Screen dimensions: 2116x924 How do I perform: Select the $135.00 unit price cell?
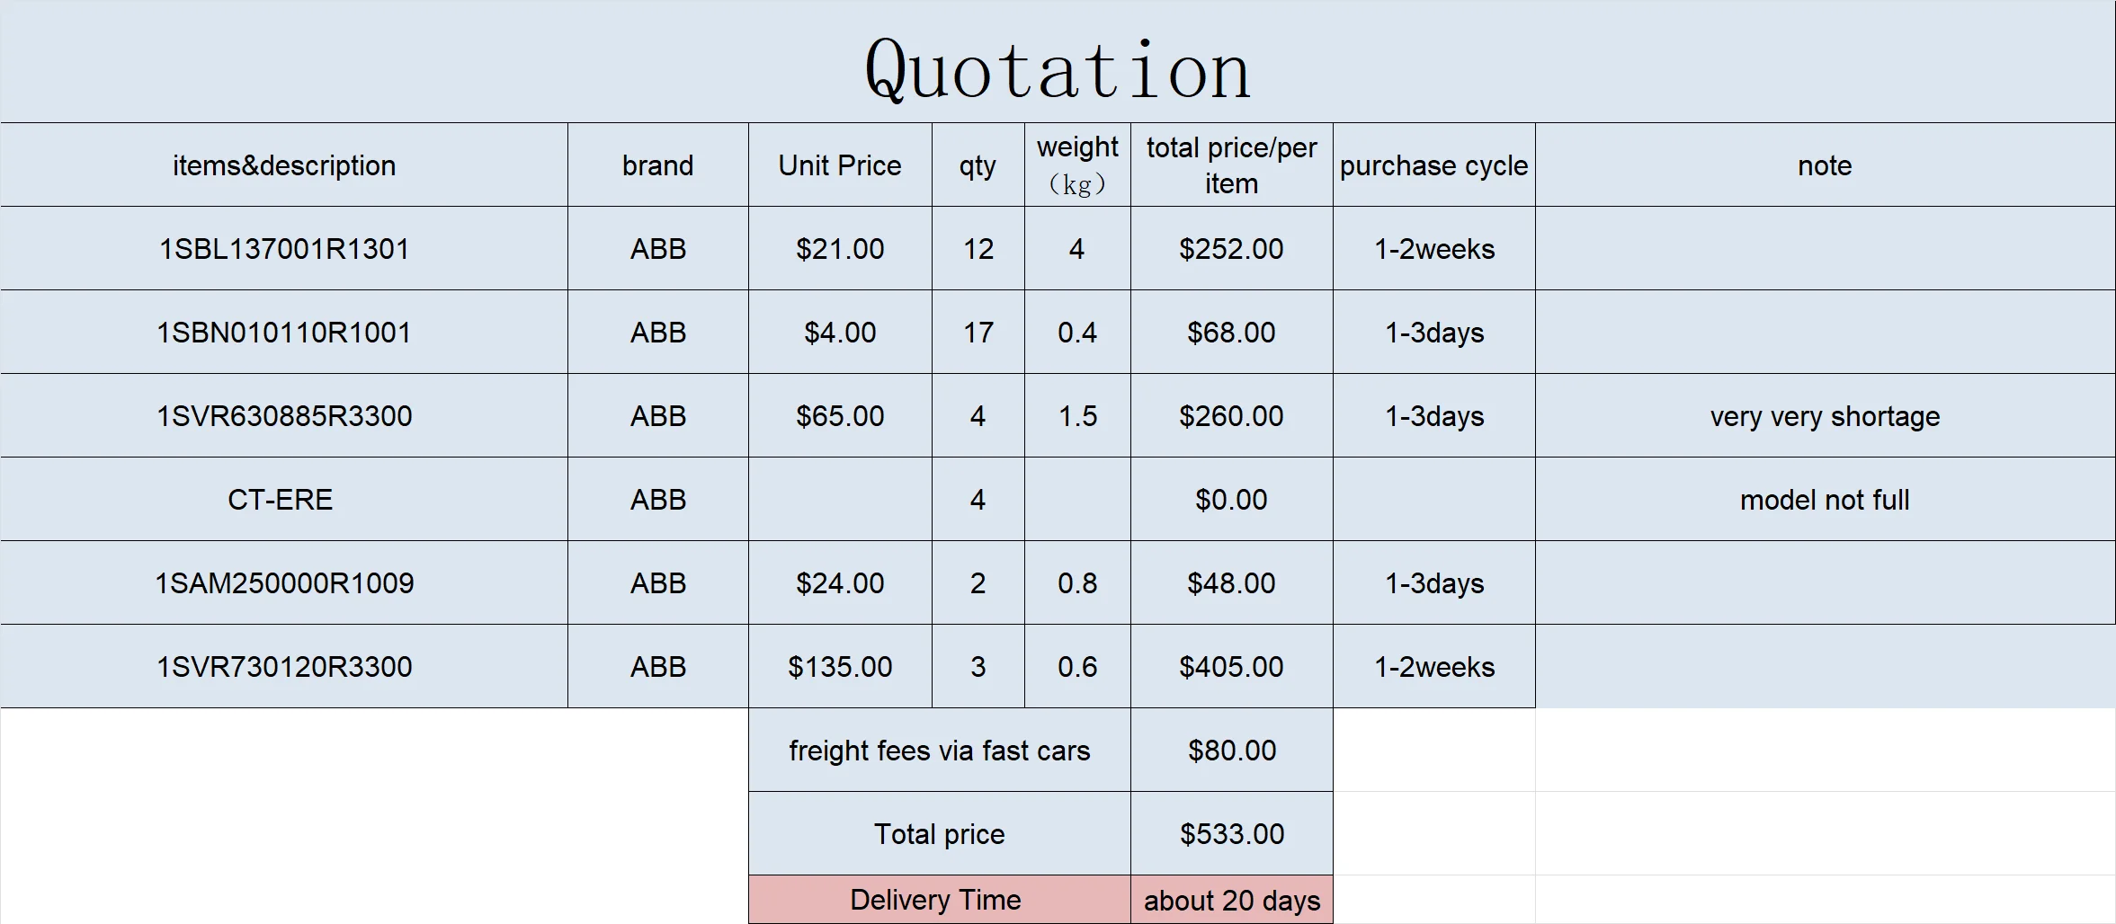[x=840, y=667]
